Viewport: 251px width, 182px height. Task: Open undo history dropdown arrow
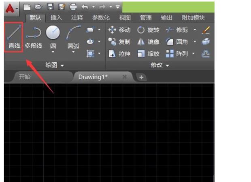(94, 7)
